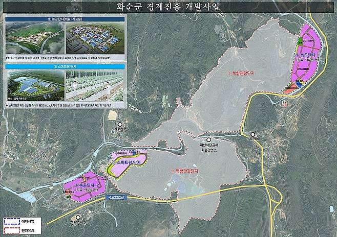Click the '민자유치' legend text
The width and height of the screenshot is (337, 237).
tap(28, 231)
